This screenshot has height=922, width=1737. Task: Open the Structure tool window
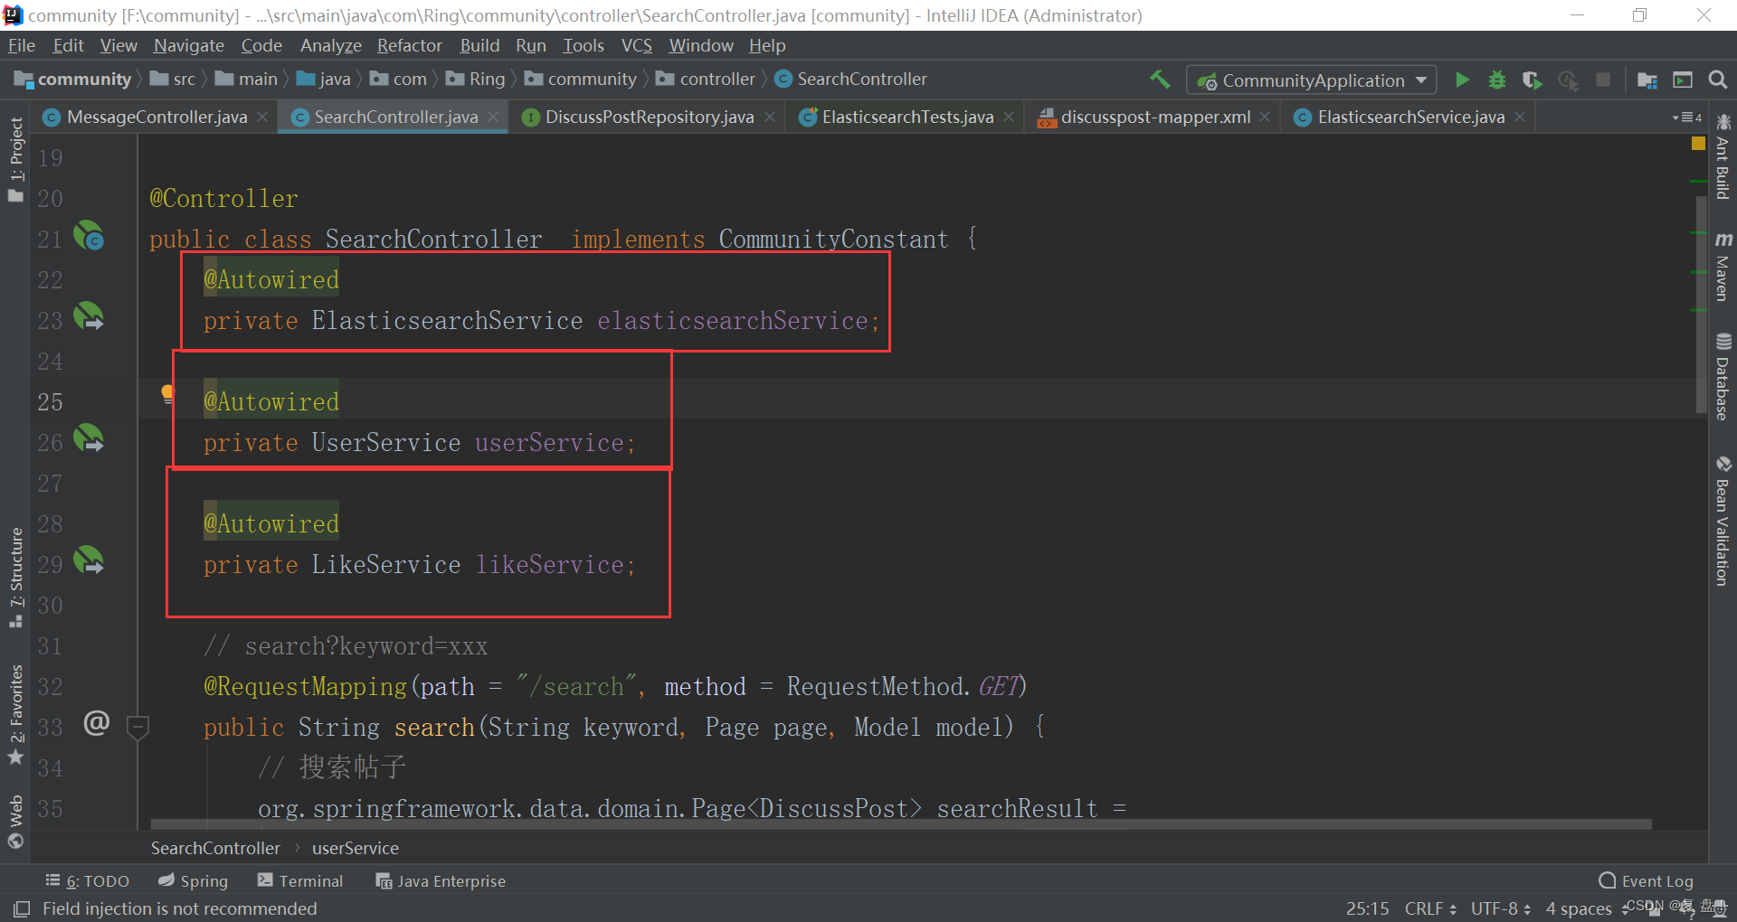point(15,577)
